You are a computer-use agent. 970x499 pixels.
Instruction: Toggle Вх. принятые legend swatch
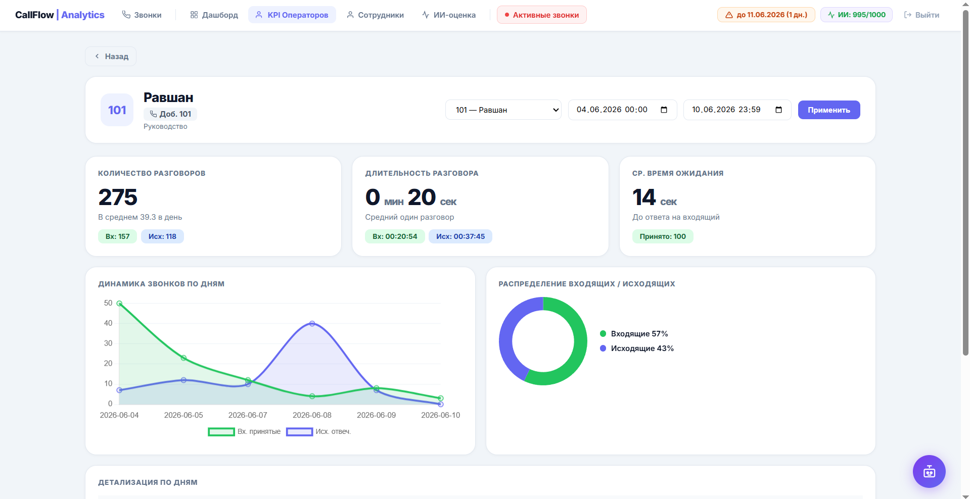(221, 432)
